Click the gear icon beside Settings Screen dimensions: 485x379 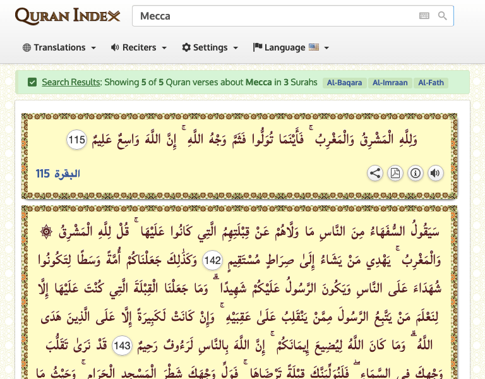click(x=186, y=47)
